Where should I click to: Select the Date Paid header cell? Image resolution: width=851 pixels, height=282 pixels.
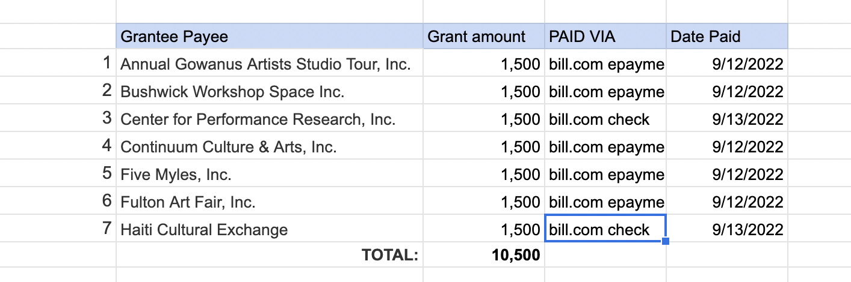click(x=727, y=37)
